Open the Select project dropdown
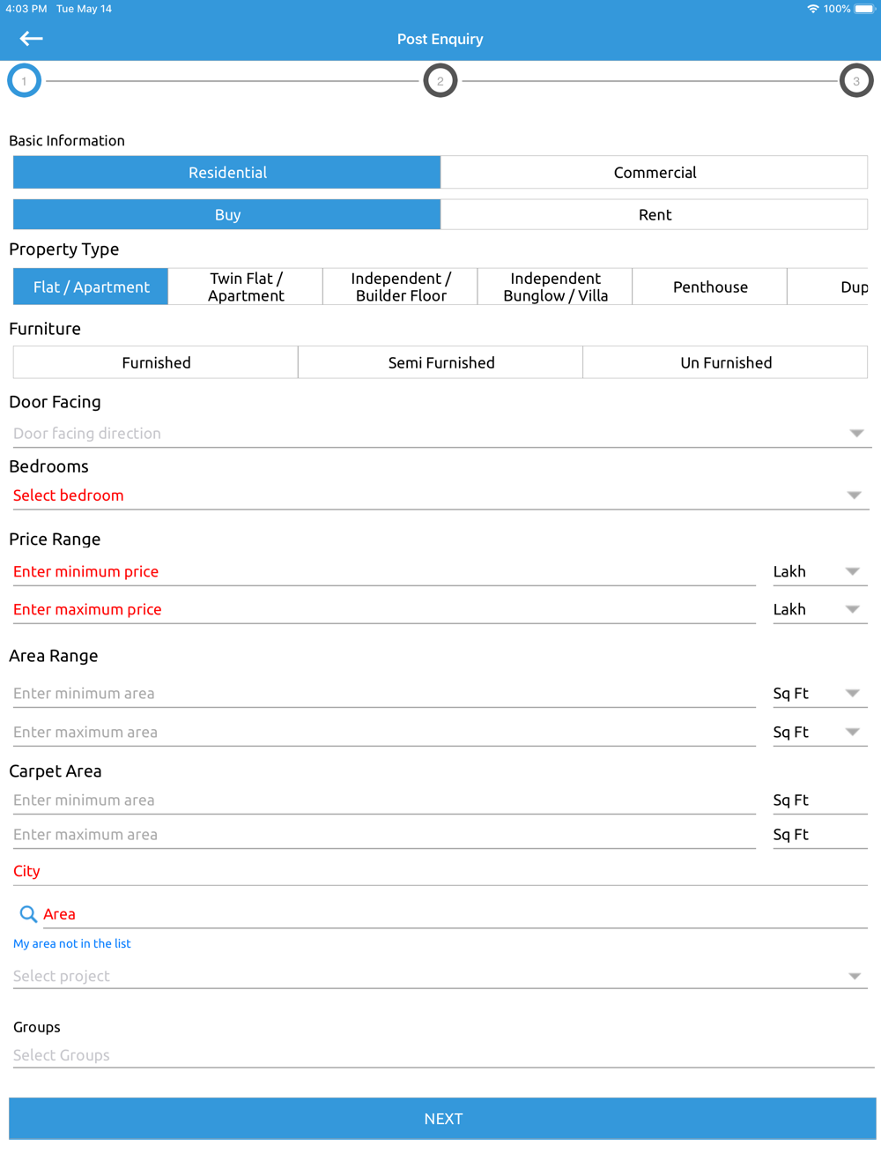 click(x=439, y=976)
